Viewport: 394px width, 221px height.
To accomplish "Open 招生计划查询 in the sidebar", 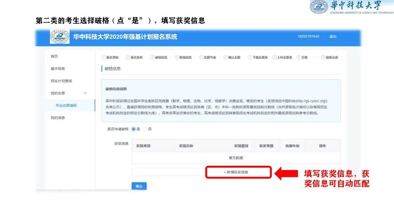I will (x=61, y=81).
